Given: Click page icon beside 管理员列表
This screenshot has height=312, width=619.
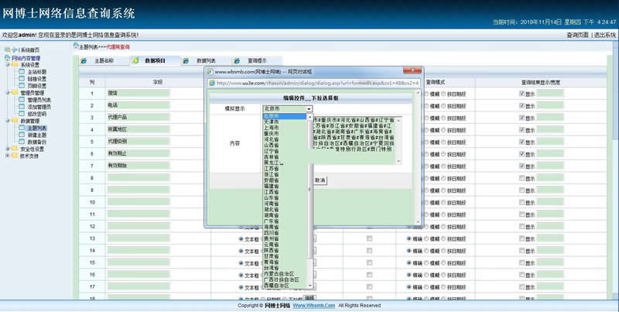Looking at the screenshot, I should 22,100.
